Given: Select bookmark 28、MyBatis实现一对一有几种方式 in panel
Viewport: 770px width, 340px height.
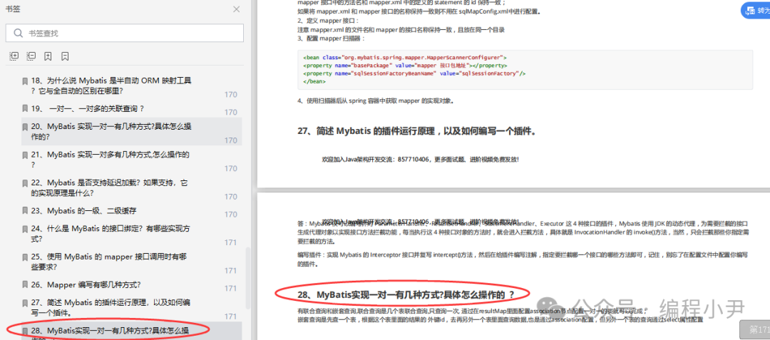Looking at the screenshot, I should 132,331.
